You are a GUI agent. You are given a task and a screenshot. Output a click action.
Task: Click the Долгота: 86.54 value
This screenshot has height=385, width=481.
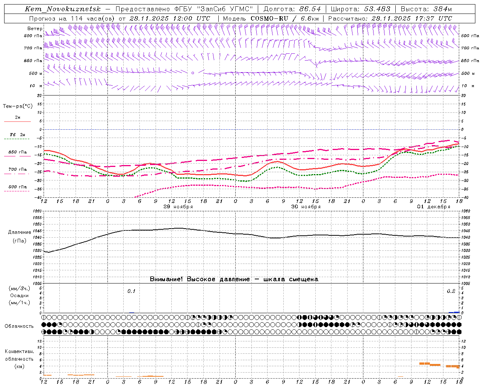pyautogui.click(x=292, y=9)
